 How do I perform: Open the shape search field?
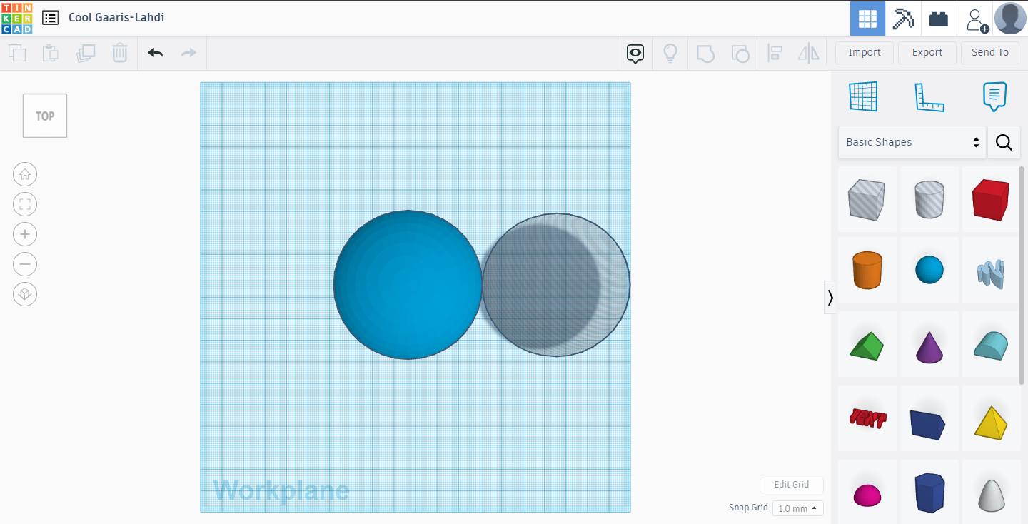click(1004, 142)
